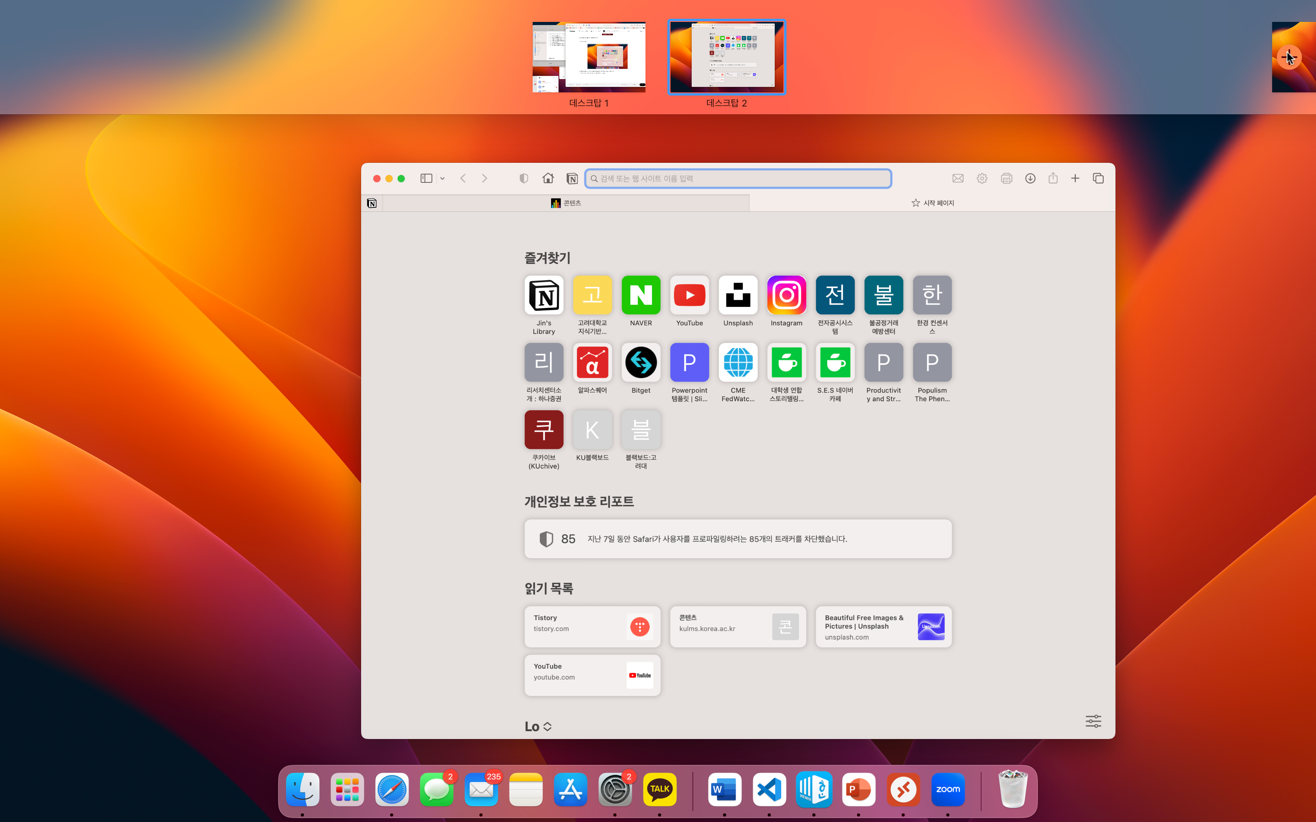Open KakaoTalk from the Dock
Viewport: 1316px width, 822px height.
click(660, 790)
